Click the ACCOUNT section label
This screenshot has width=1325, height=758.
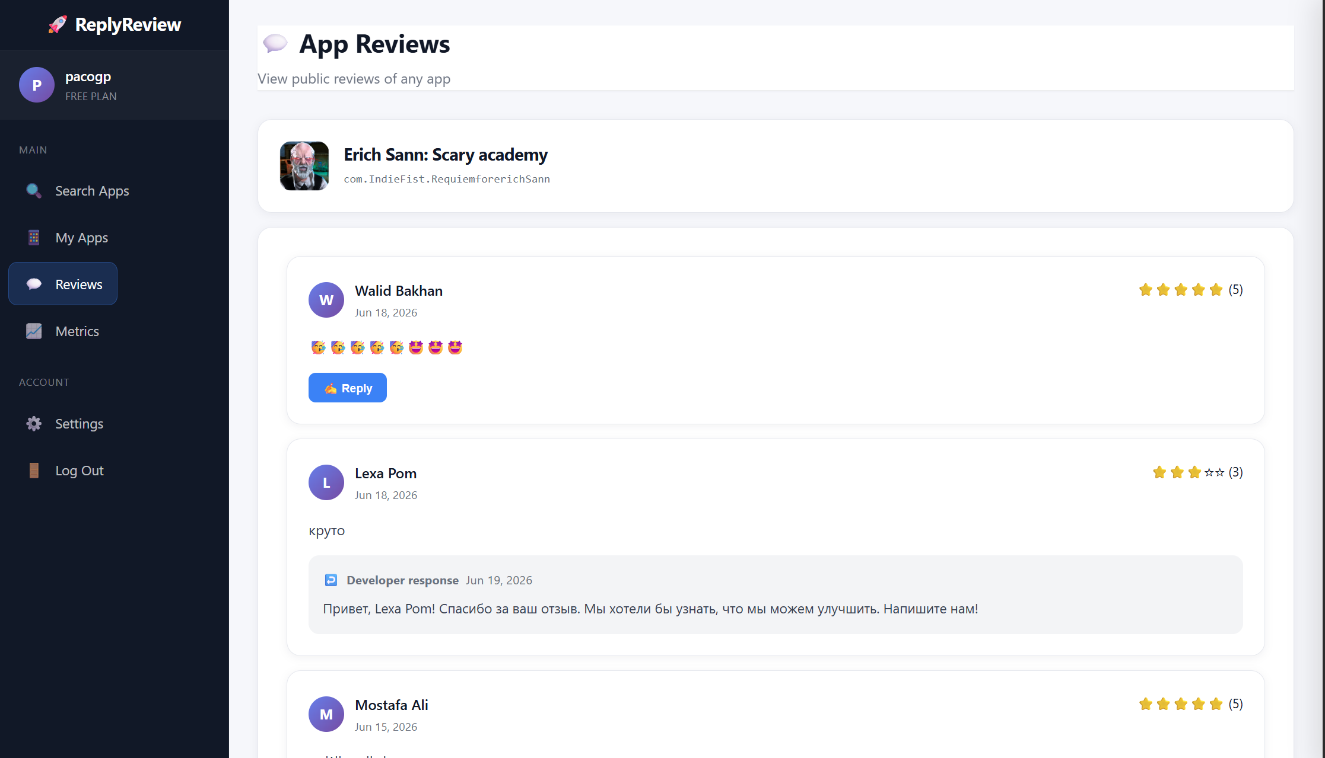coord(44,382)
